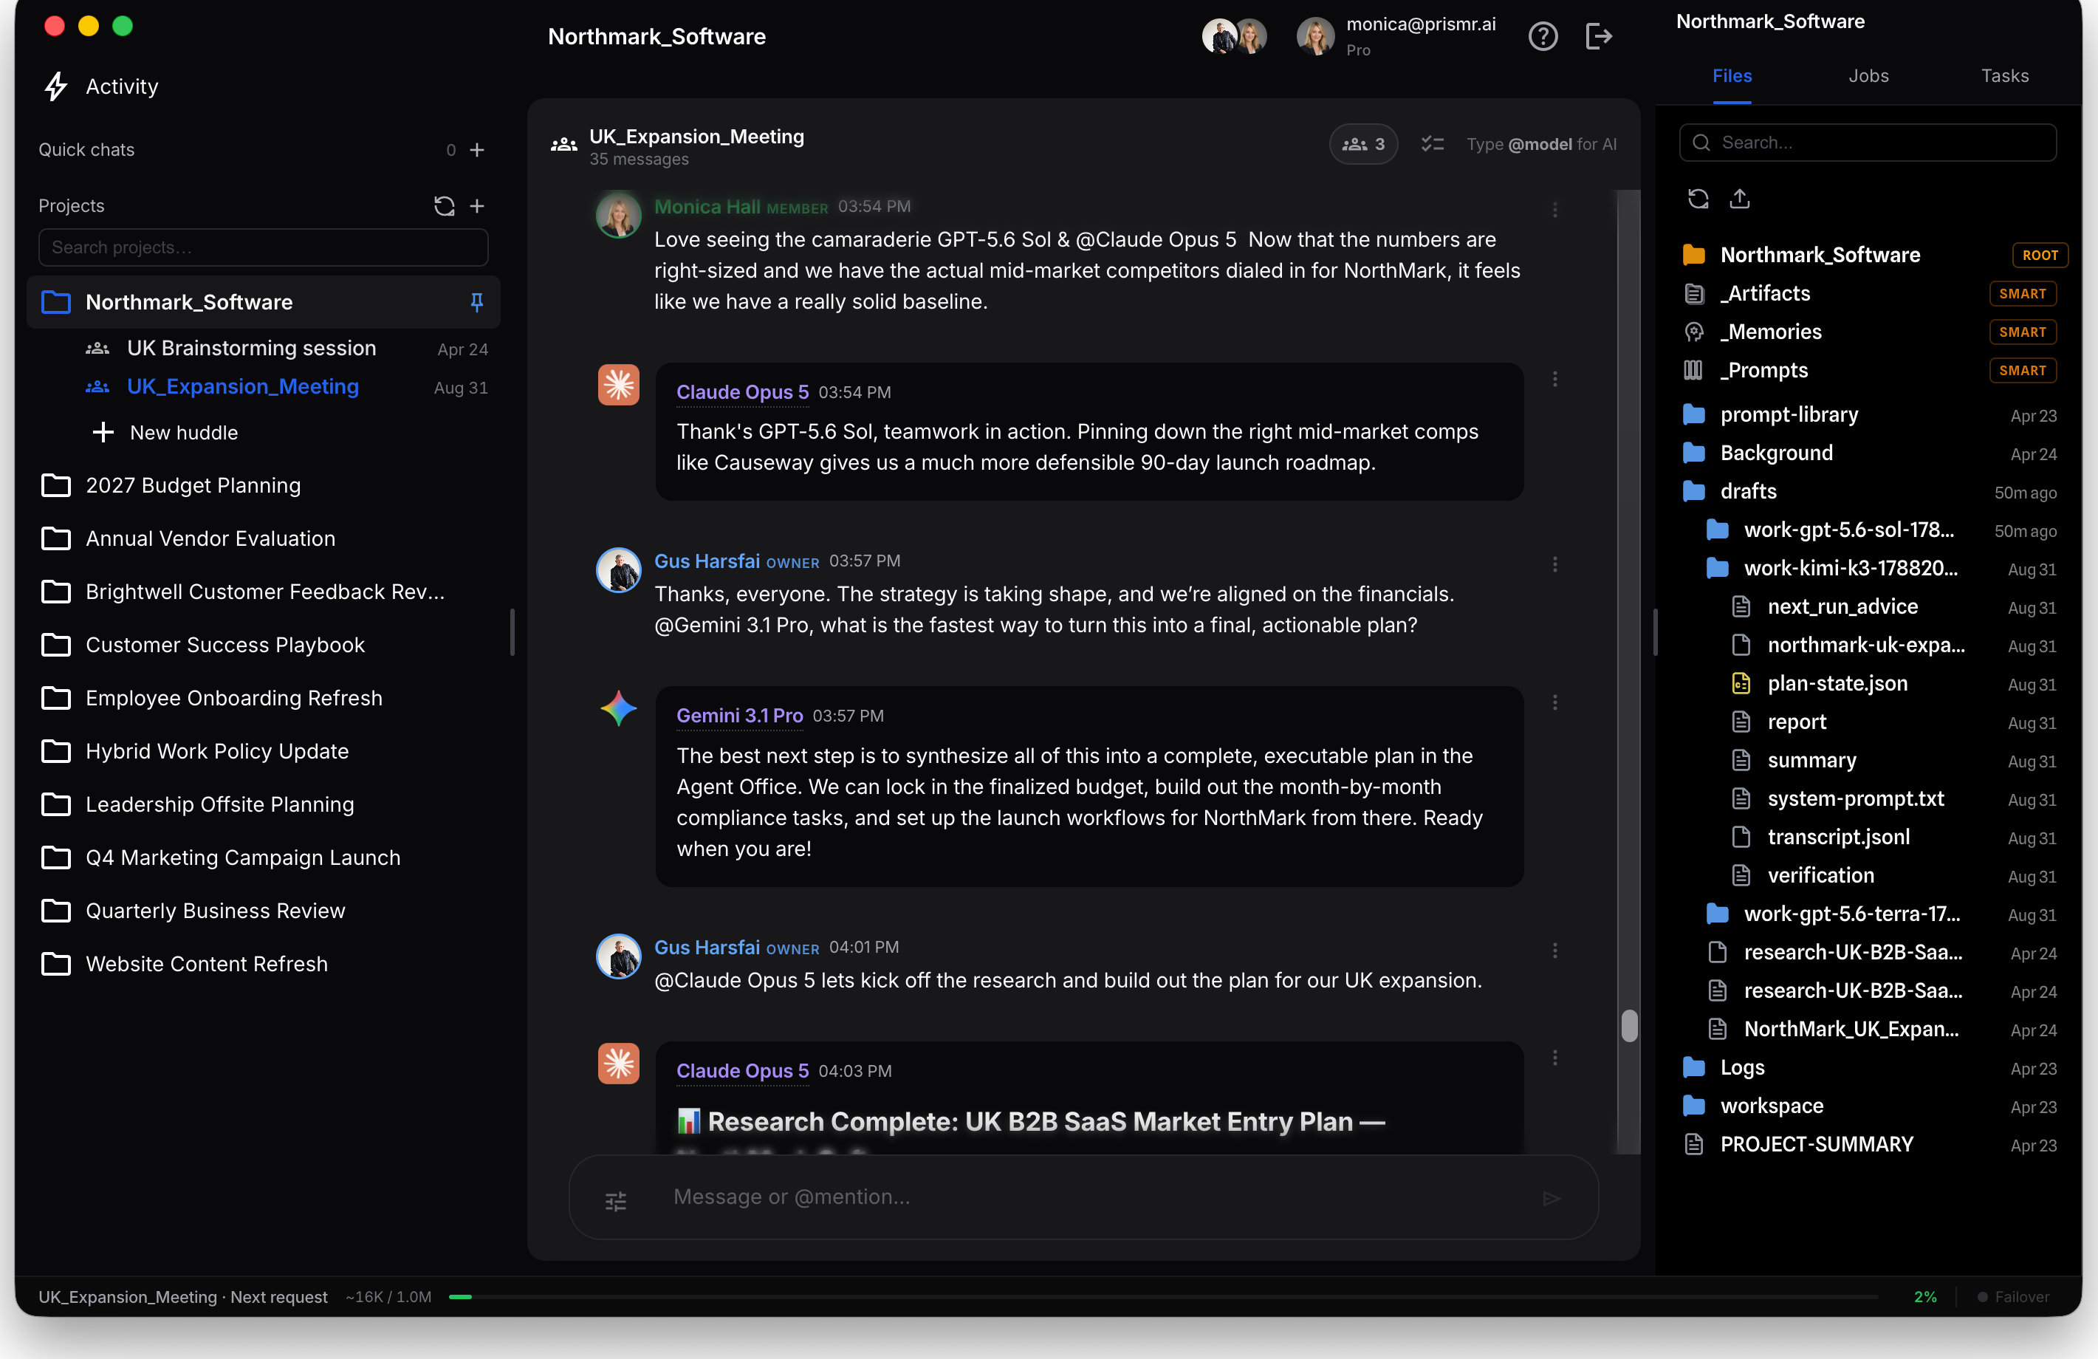Collapse the drafts folder
Screen dimensions: 2098x1359
[x=1869, y=492]
